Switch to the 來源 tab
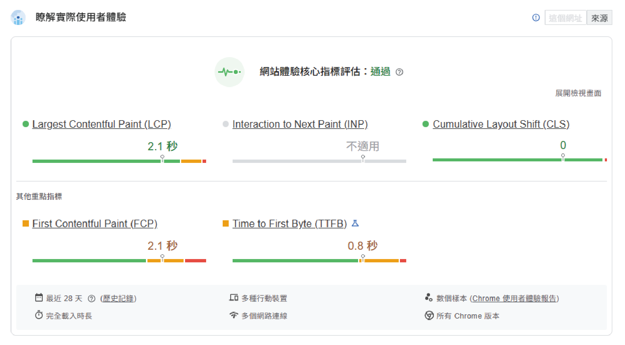 pyautogui.click(x=599, y=18)
